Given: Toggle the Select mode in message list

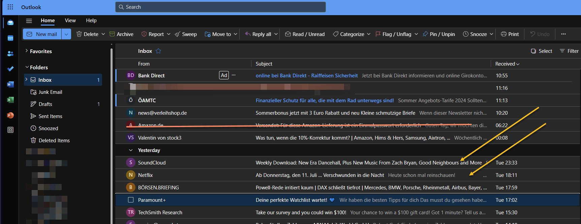Looking at the screenshot, I should tap(542, 51).
